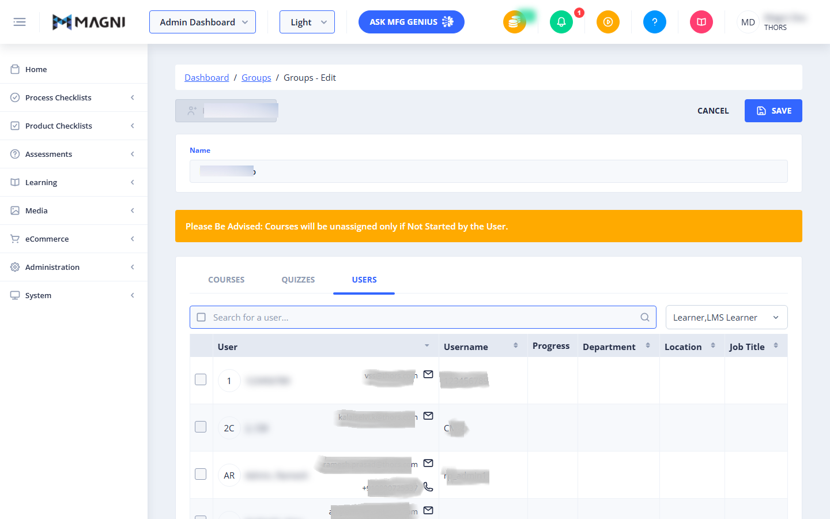Check the box for user 2C
This screenshot has height=519, width=830.
click(x=201, y=427)
